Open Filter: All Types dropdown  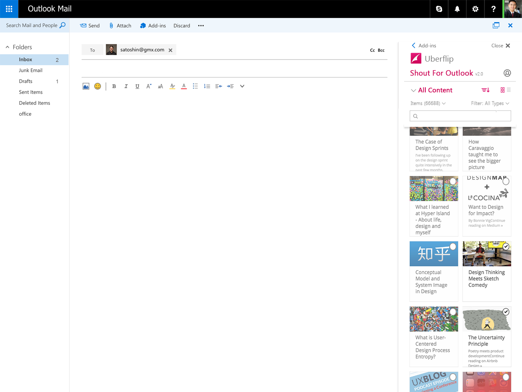[490, 104]
